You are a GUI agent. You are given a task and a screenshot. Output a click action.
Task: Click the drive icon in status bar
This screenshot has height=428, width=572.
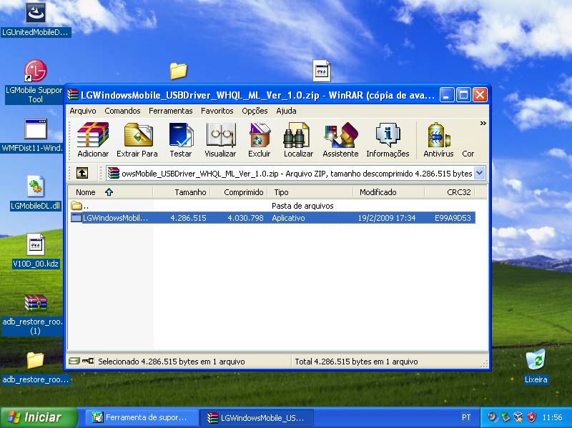(74, 362)
